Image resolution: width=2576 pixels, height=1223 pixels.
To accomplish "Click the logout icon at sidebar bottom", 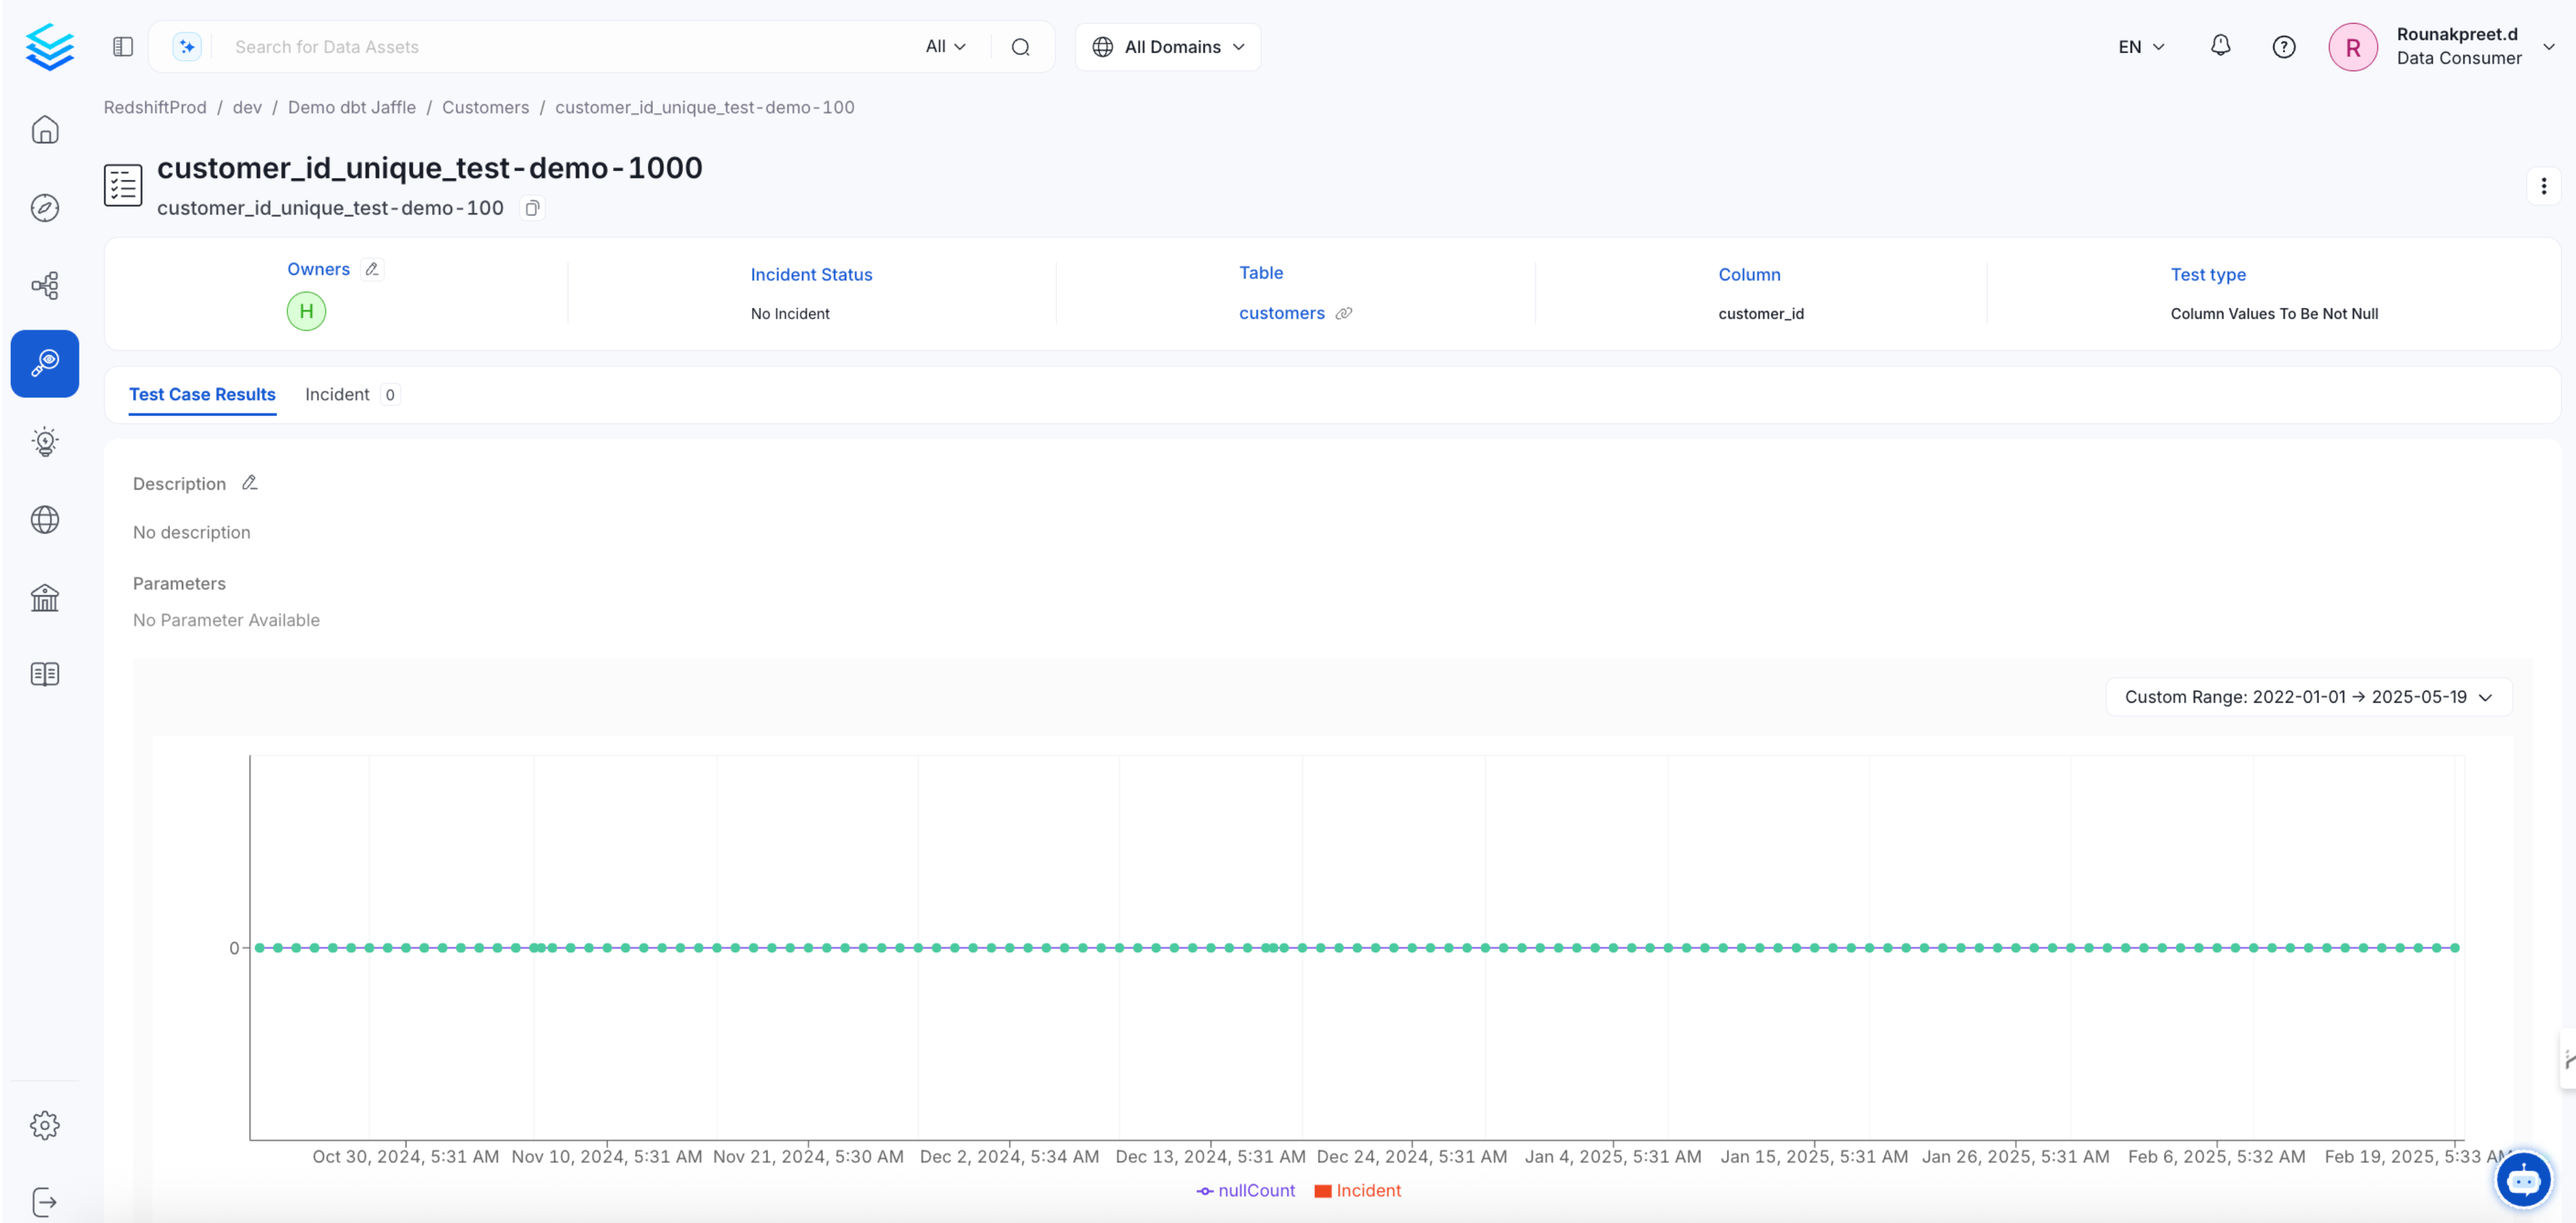I will tap(45, 1201).
